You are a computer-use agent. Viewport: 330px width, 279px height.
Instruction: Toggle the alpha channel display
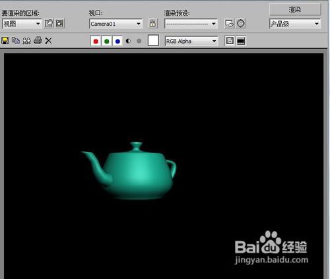[x=128, y=41]
